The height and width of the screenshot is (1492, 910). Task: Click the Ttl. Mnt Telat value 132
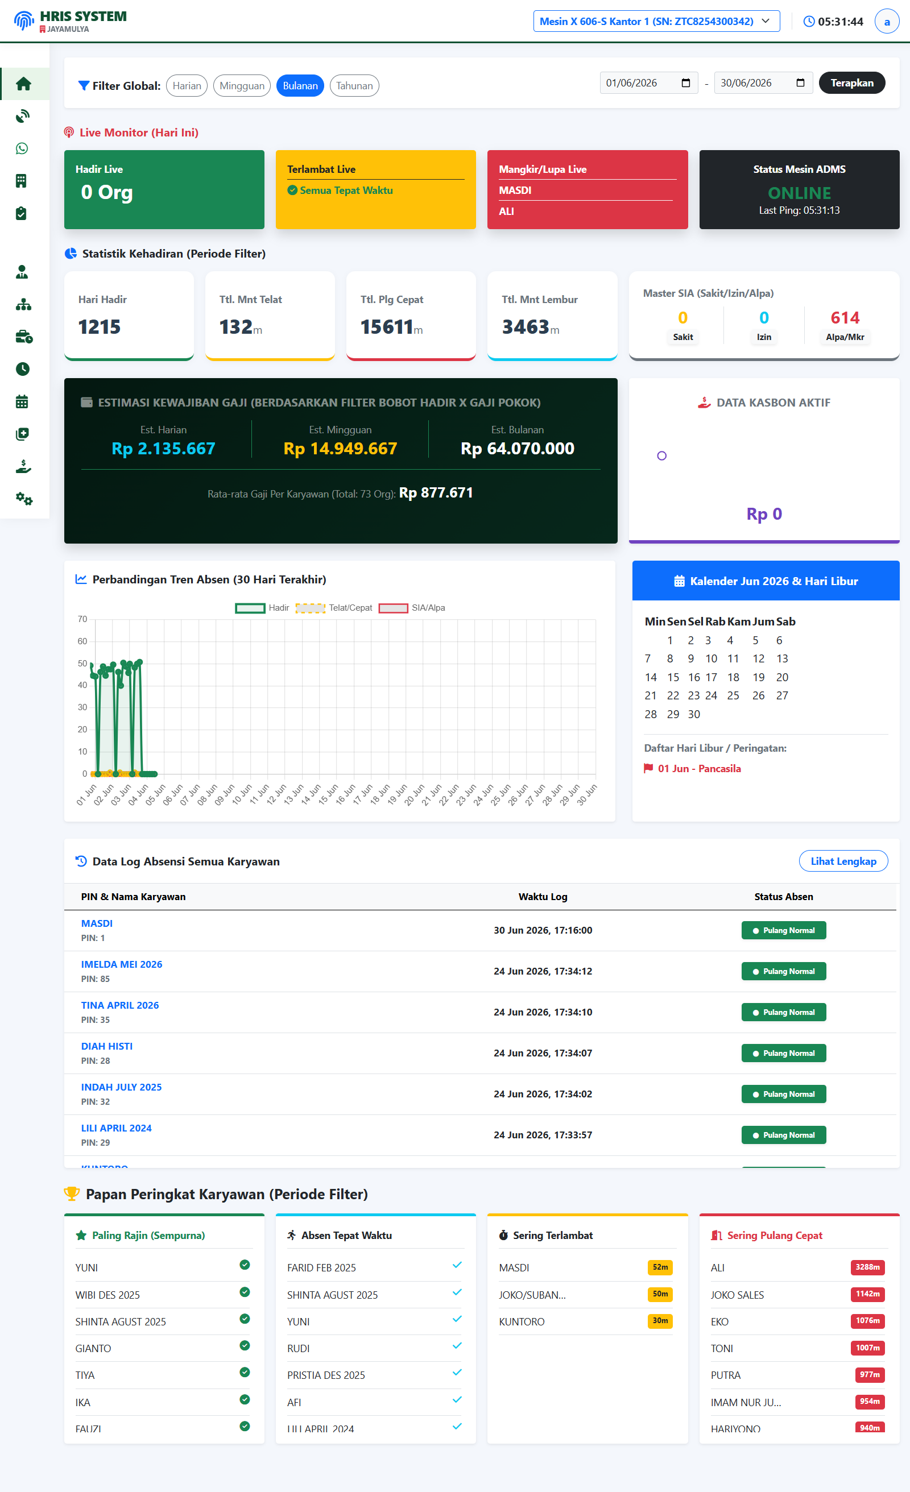tap(236, 327)
